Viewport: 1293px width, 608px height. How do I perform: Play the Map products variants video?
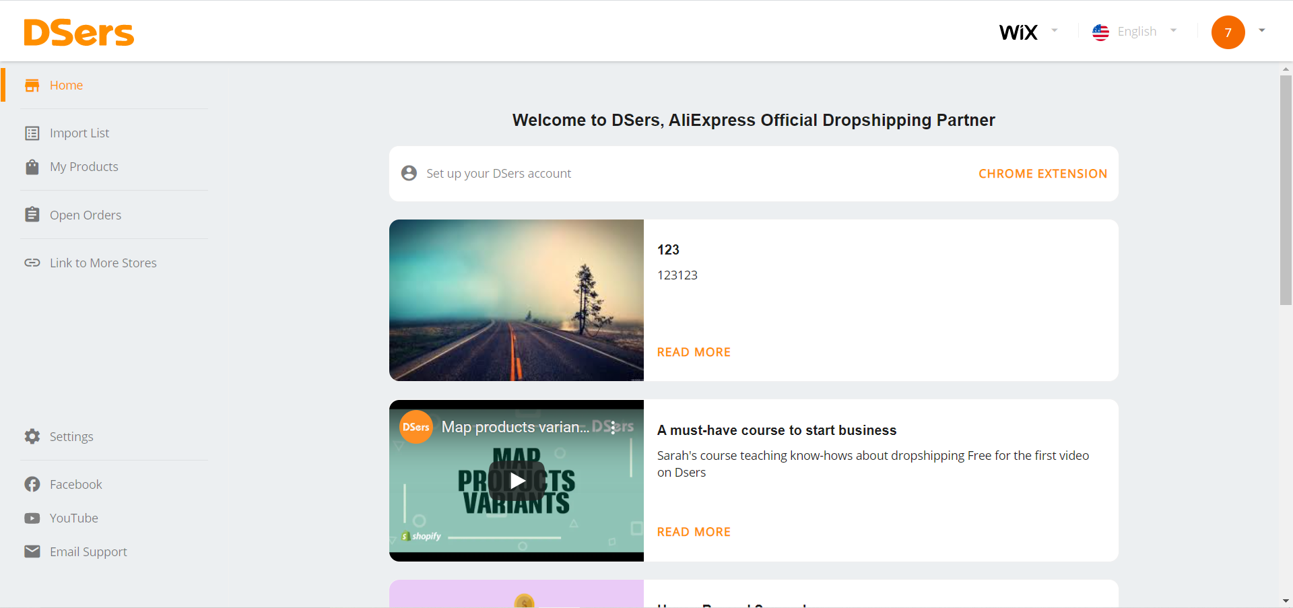point(517,481)
